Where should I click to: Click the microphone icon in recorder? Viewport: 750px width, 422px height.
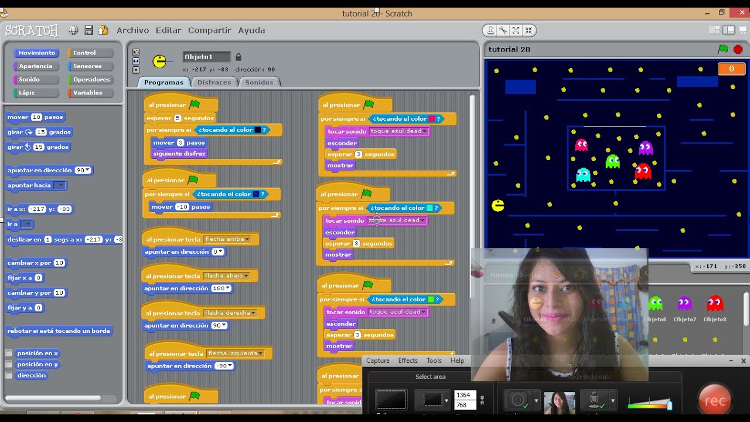pos(595,401)
